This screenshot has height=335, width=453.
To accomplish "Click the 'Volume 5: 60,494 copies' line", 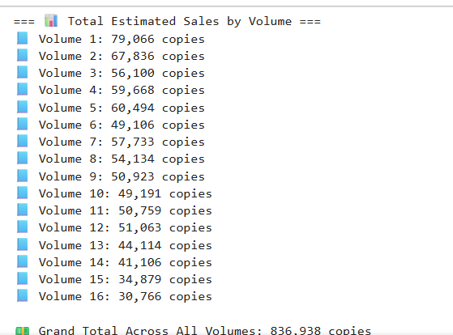I will click(x=122, y=108).
